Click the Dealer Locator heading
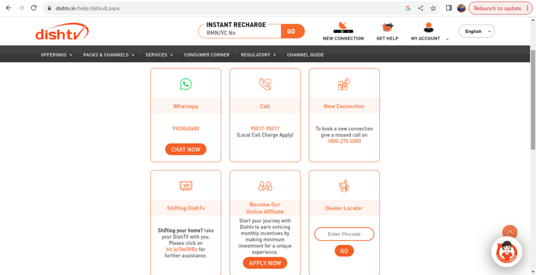Image resolution: width=536 pixels, height=275 pixels. pos(344,208)
